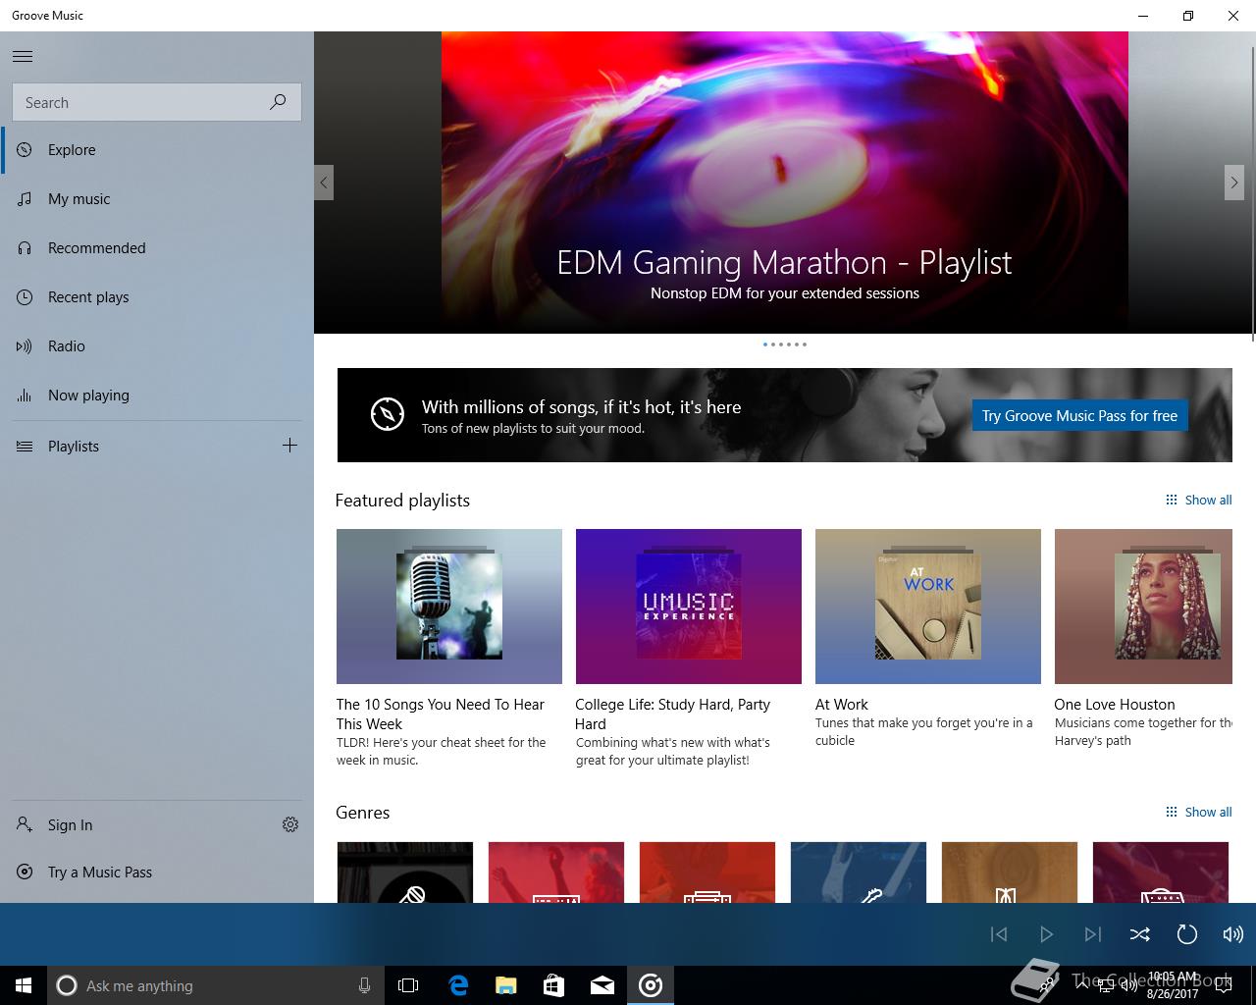Click Try a Music Pass
This screenshot has height=1005, width=1256.
point(157,873)
